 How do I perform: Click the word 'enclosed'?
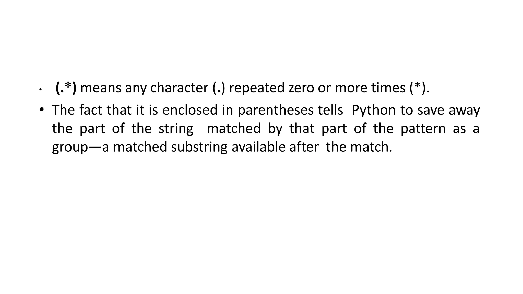click(190, 110)
